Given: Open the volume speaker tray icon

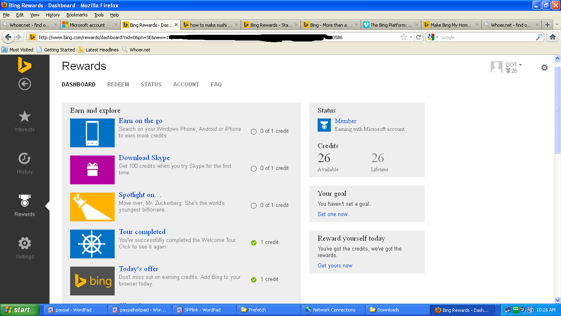Looking at the screenshot, I should click(523, 310).
